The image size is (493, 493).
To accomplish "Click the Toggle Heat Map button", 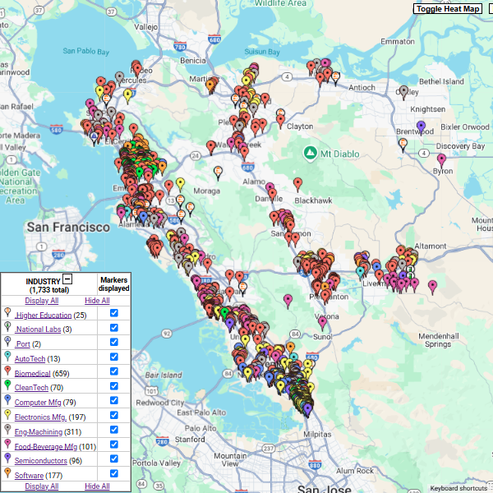I will (x=448, y=9).
